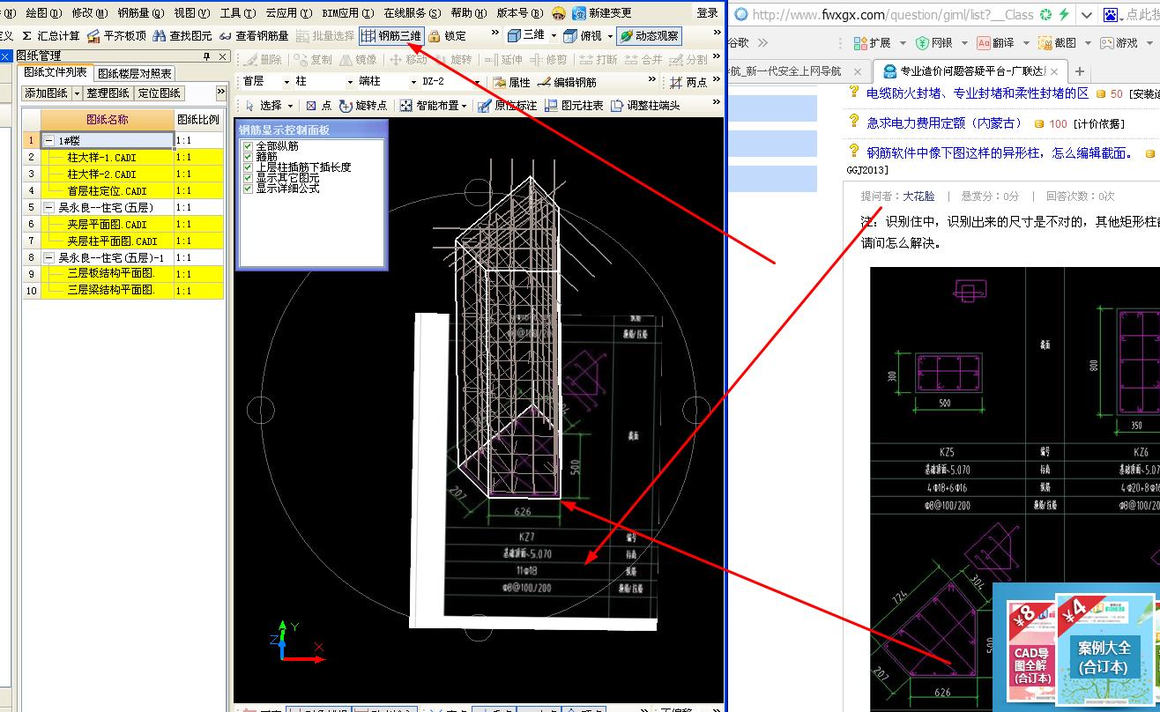
Task: Click 调整柱端头 adjust column end tool
Action: pyautogui.click(x=645, y=105)
